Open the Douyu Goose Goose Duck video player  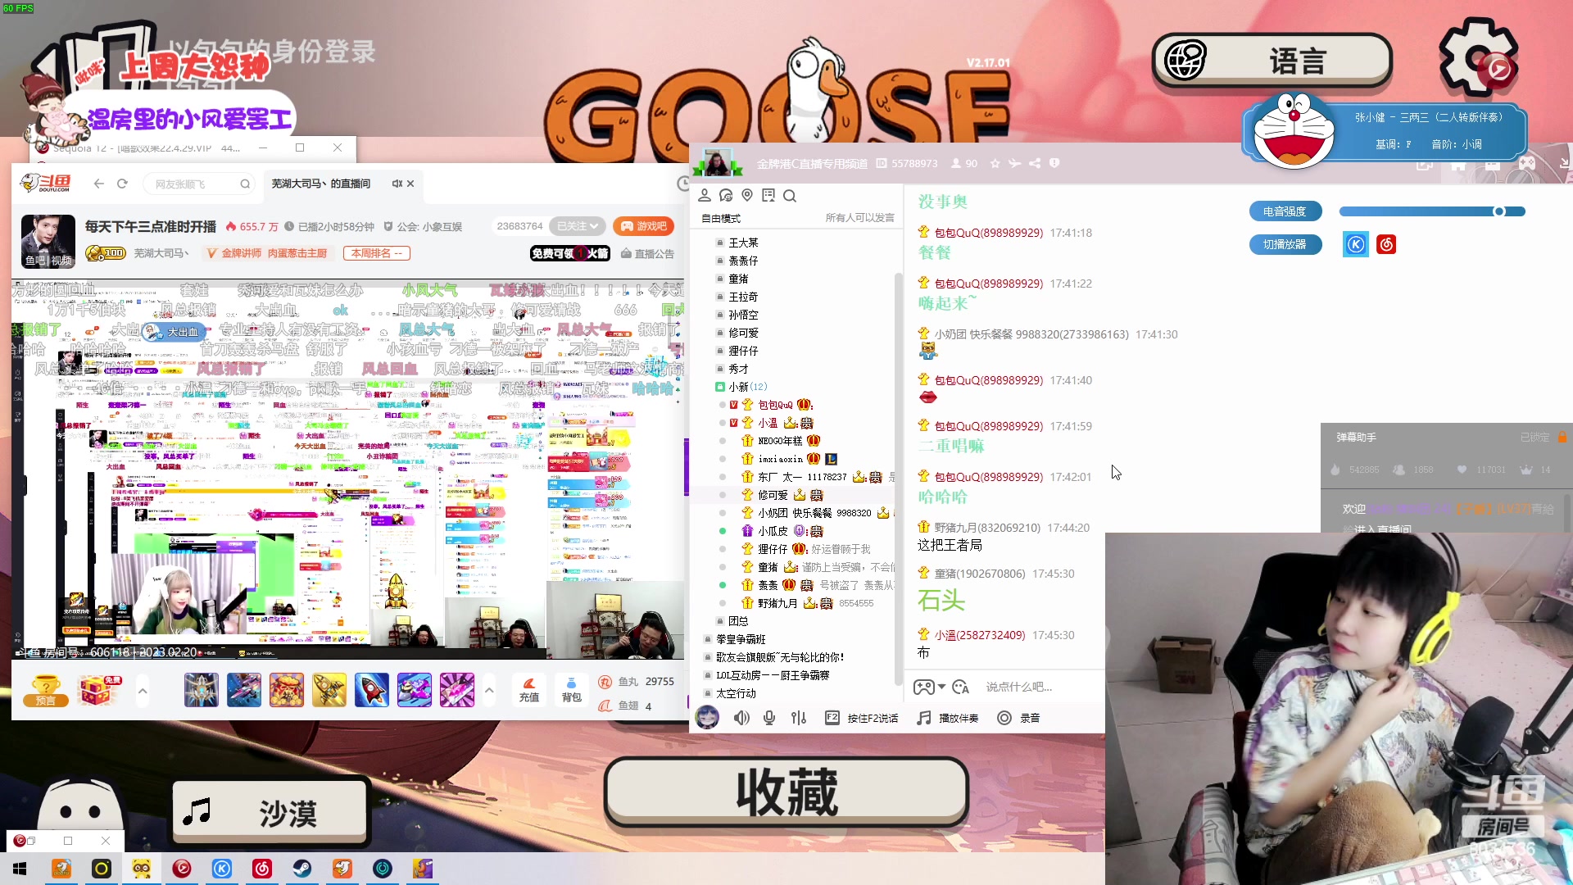pos(348,470)
